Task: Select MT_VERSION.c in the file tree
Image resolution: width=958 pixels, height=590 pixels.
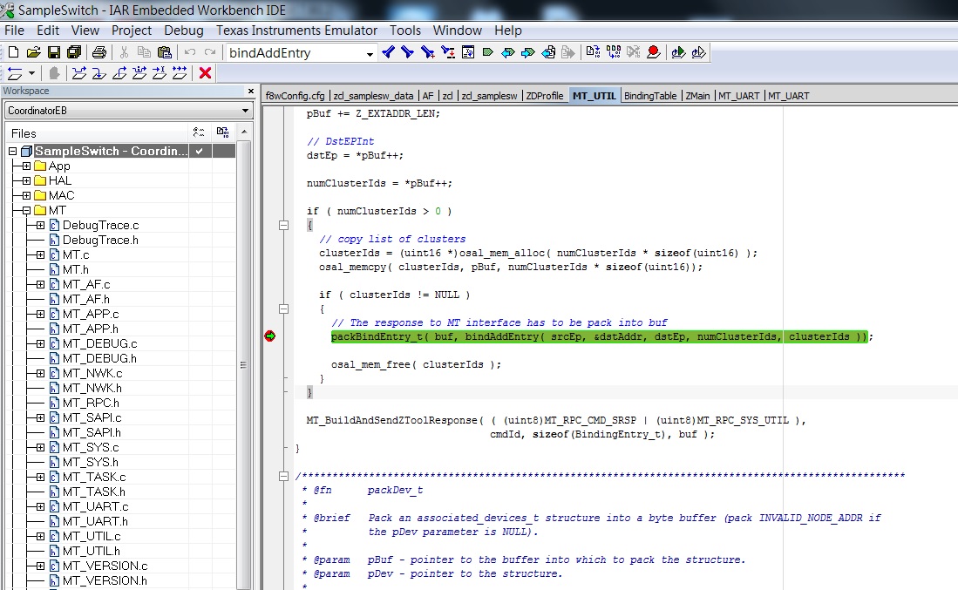Action: [105, 566]
